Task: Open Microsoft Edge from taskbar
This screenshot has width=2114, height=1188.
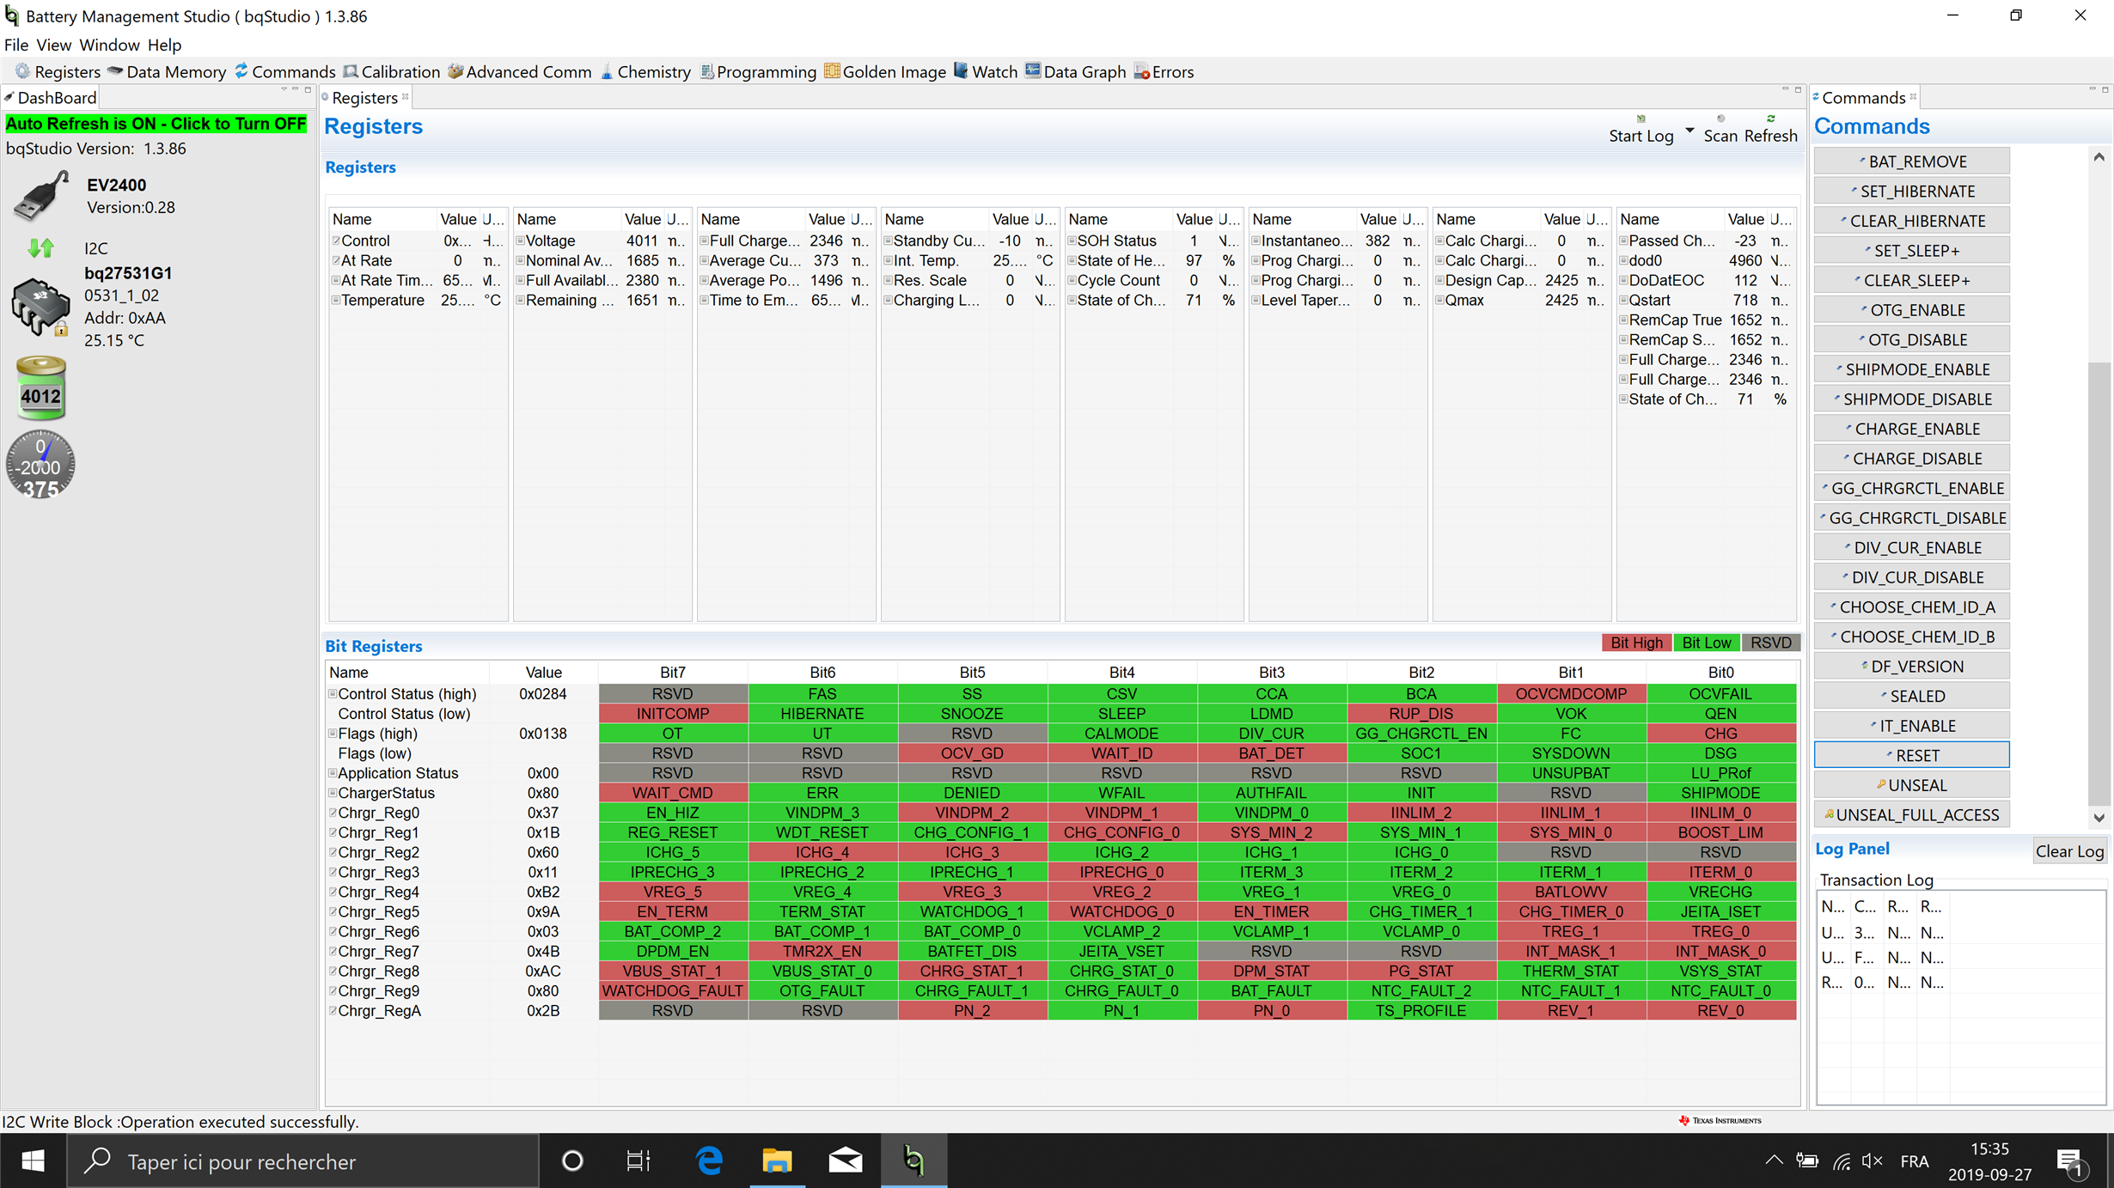Action: tap(709, 1161)
